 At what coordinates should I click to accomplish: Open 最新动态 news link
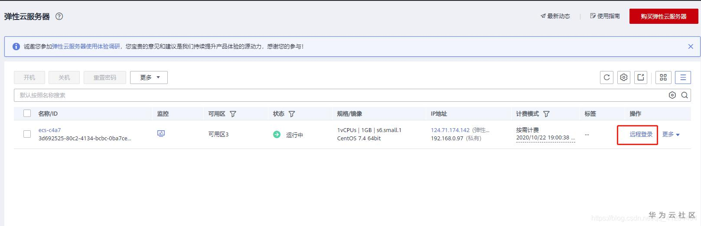(x=555, y=16)
